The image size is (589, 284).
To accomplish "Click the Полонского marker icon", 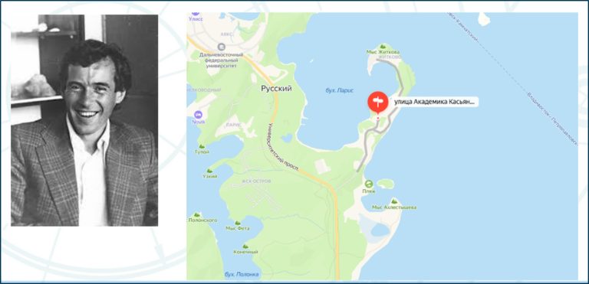I will (196, 214).
